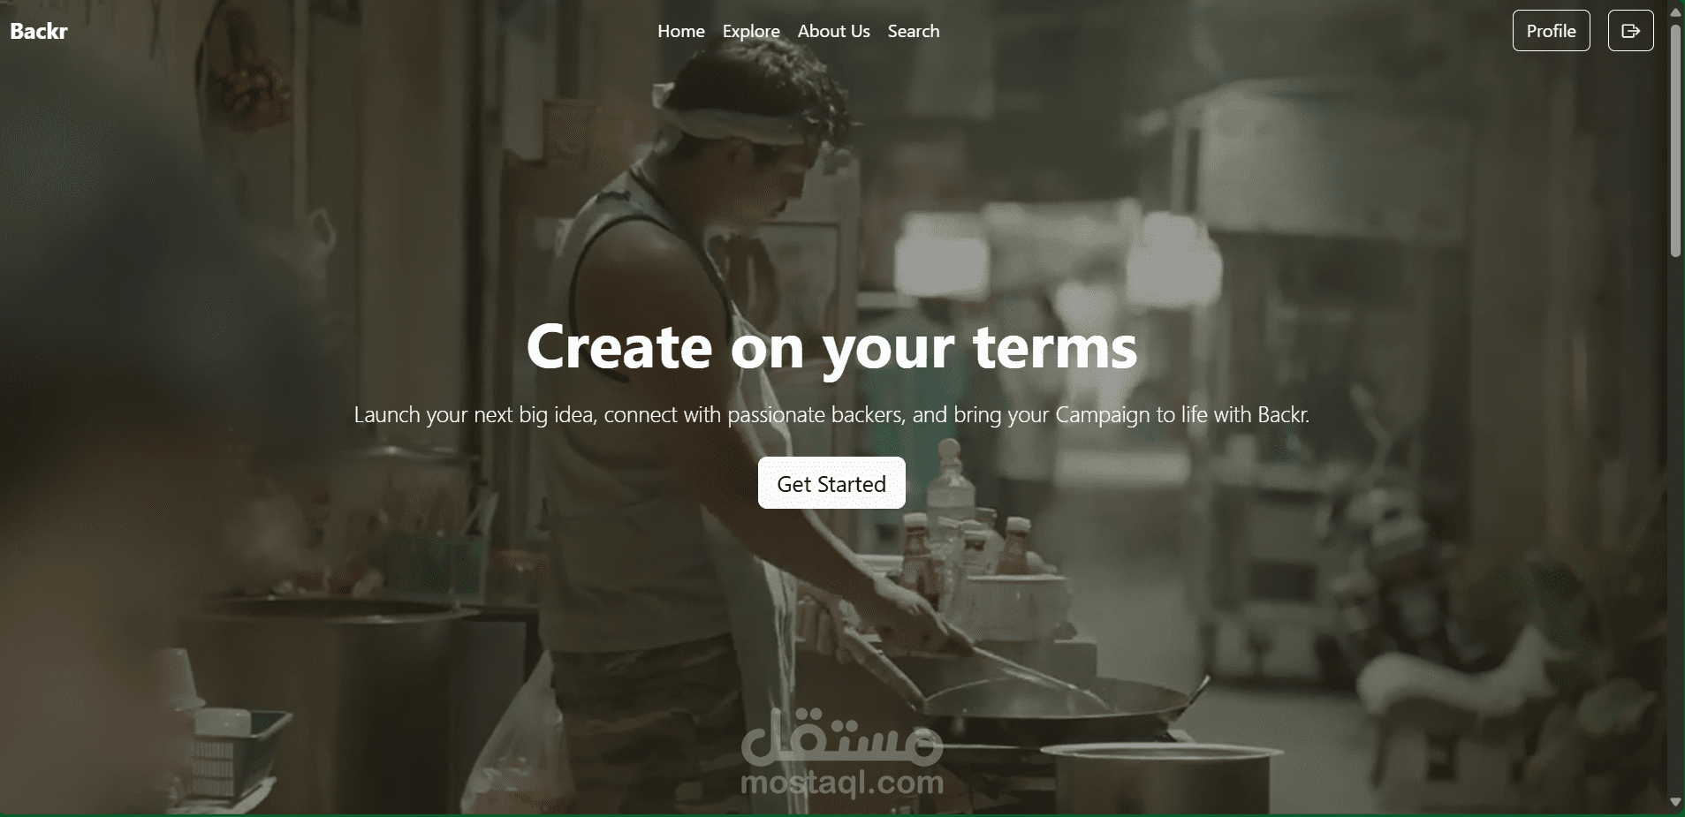Open the Home nav item
The width and height of the screenshot is (1685, 817).
[681, 31]
